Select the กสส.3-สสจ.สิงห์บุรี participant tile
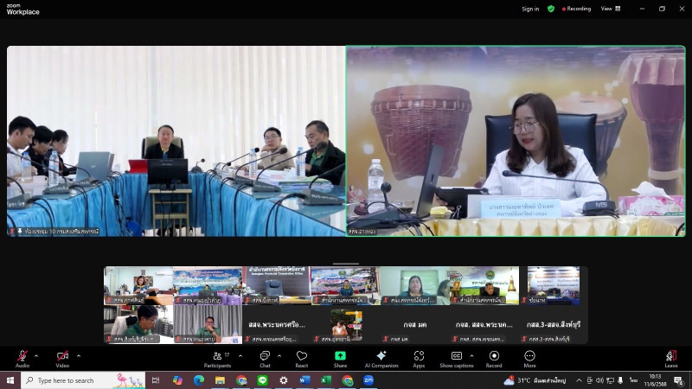Screen dimensions: 692x389 tap(554, 325)
